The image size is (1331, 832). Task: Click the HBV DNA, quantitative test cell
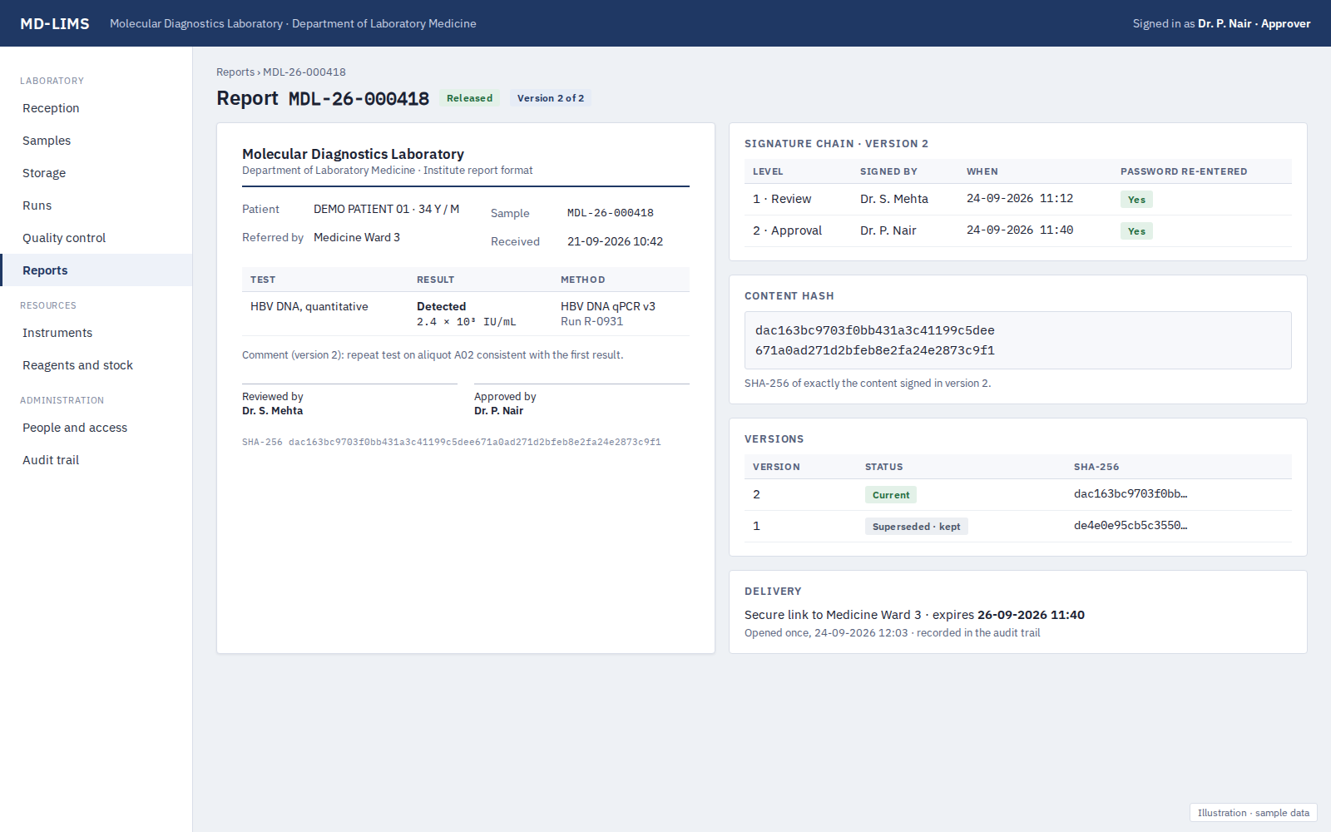pos(309,306)
